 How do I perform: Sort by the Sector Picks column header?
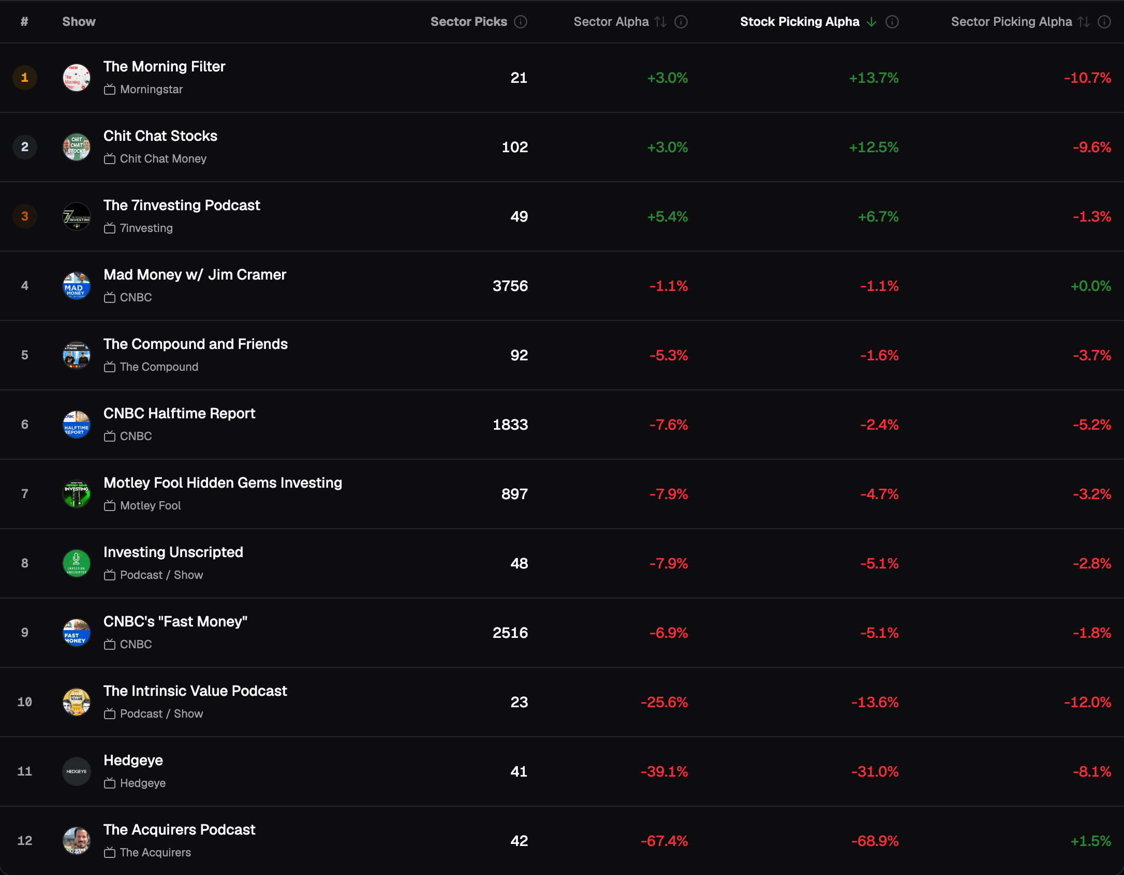469,22
